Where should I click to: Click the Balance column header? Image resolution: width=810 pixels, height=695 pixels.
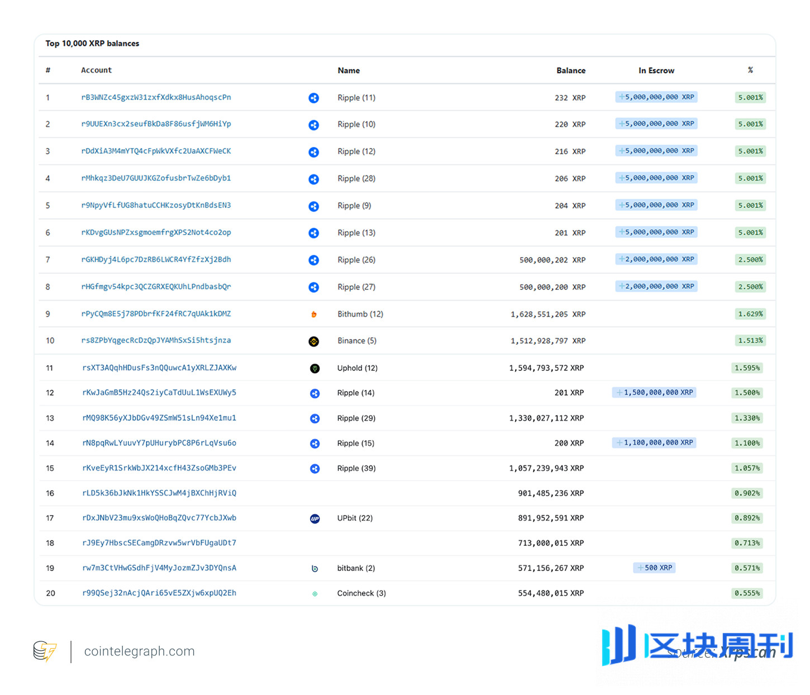click(571, 70)
